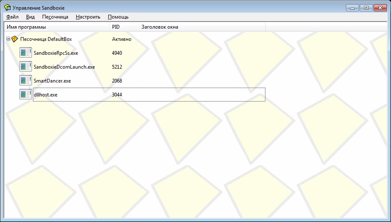Screen dimensions: 391x222
Task: Click PID value 5212
Action: click(117, 67)
